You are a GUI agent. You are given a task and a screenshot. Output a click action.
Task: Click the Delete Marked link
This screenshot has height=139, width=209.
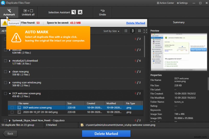[x=136, y=23]
